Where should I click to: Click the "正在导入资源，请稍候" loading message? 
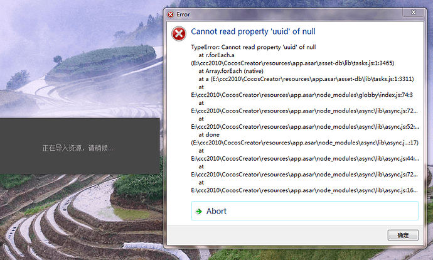point(78,148)
